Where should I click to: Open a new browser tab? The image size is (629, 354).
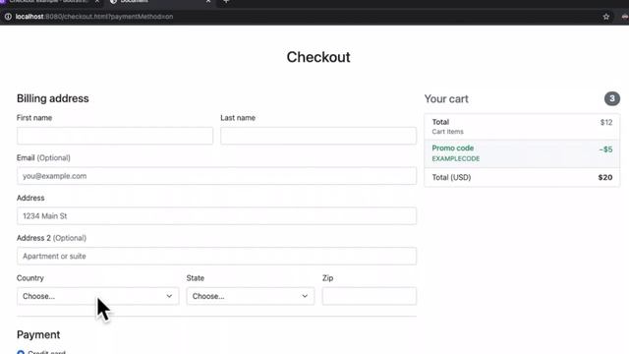pos(226,2)
